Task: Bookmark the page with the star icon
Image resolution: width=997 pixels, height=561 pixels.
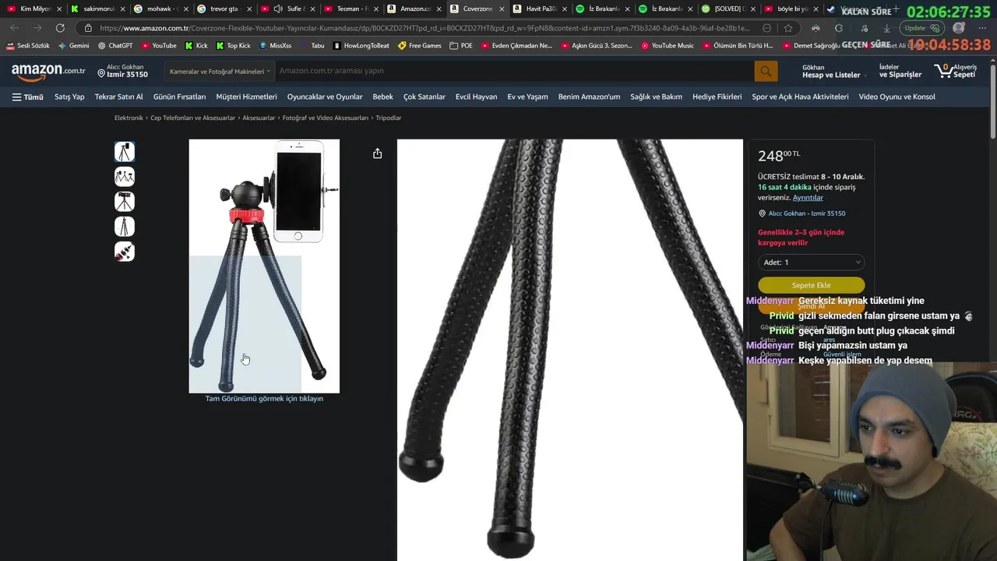Action: (788, 28)
